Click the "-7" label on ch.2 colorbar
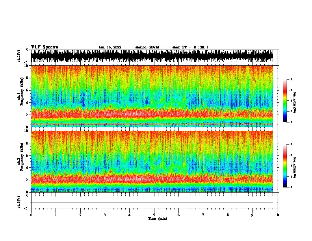This screenshot has width=312, height=241. pyautogui.click(x=291, y=187)
